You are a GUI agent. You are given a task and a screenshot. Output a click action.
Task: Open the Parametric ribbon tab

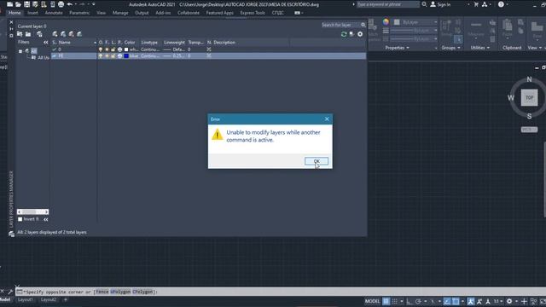click(79, 13)
